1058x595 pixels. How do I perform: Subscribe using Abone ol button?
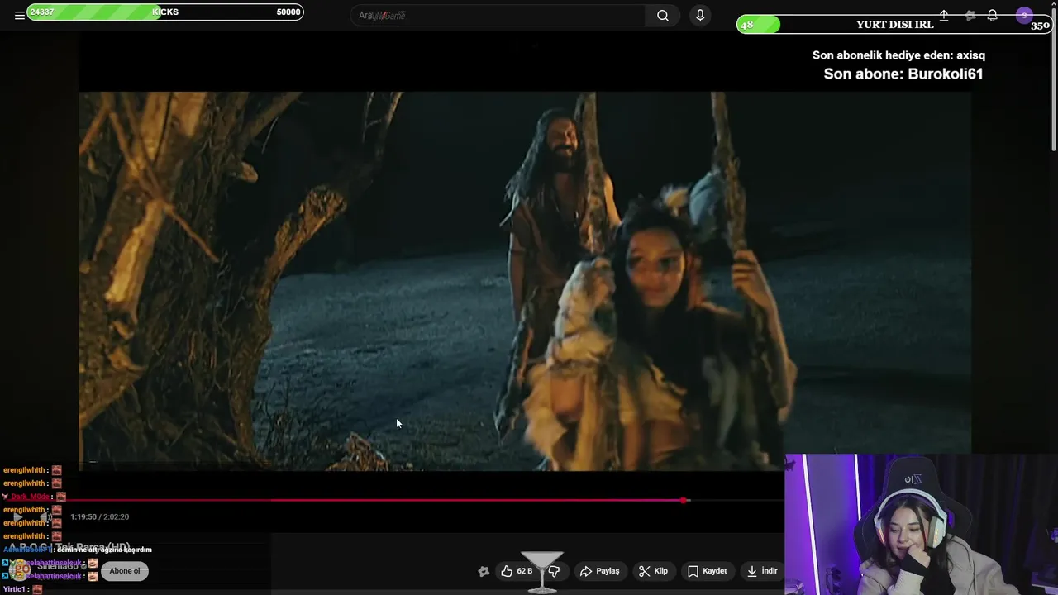125,571
